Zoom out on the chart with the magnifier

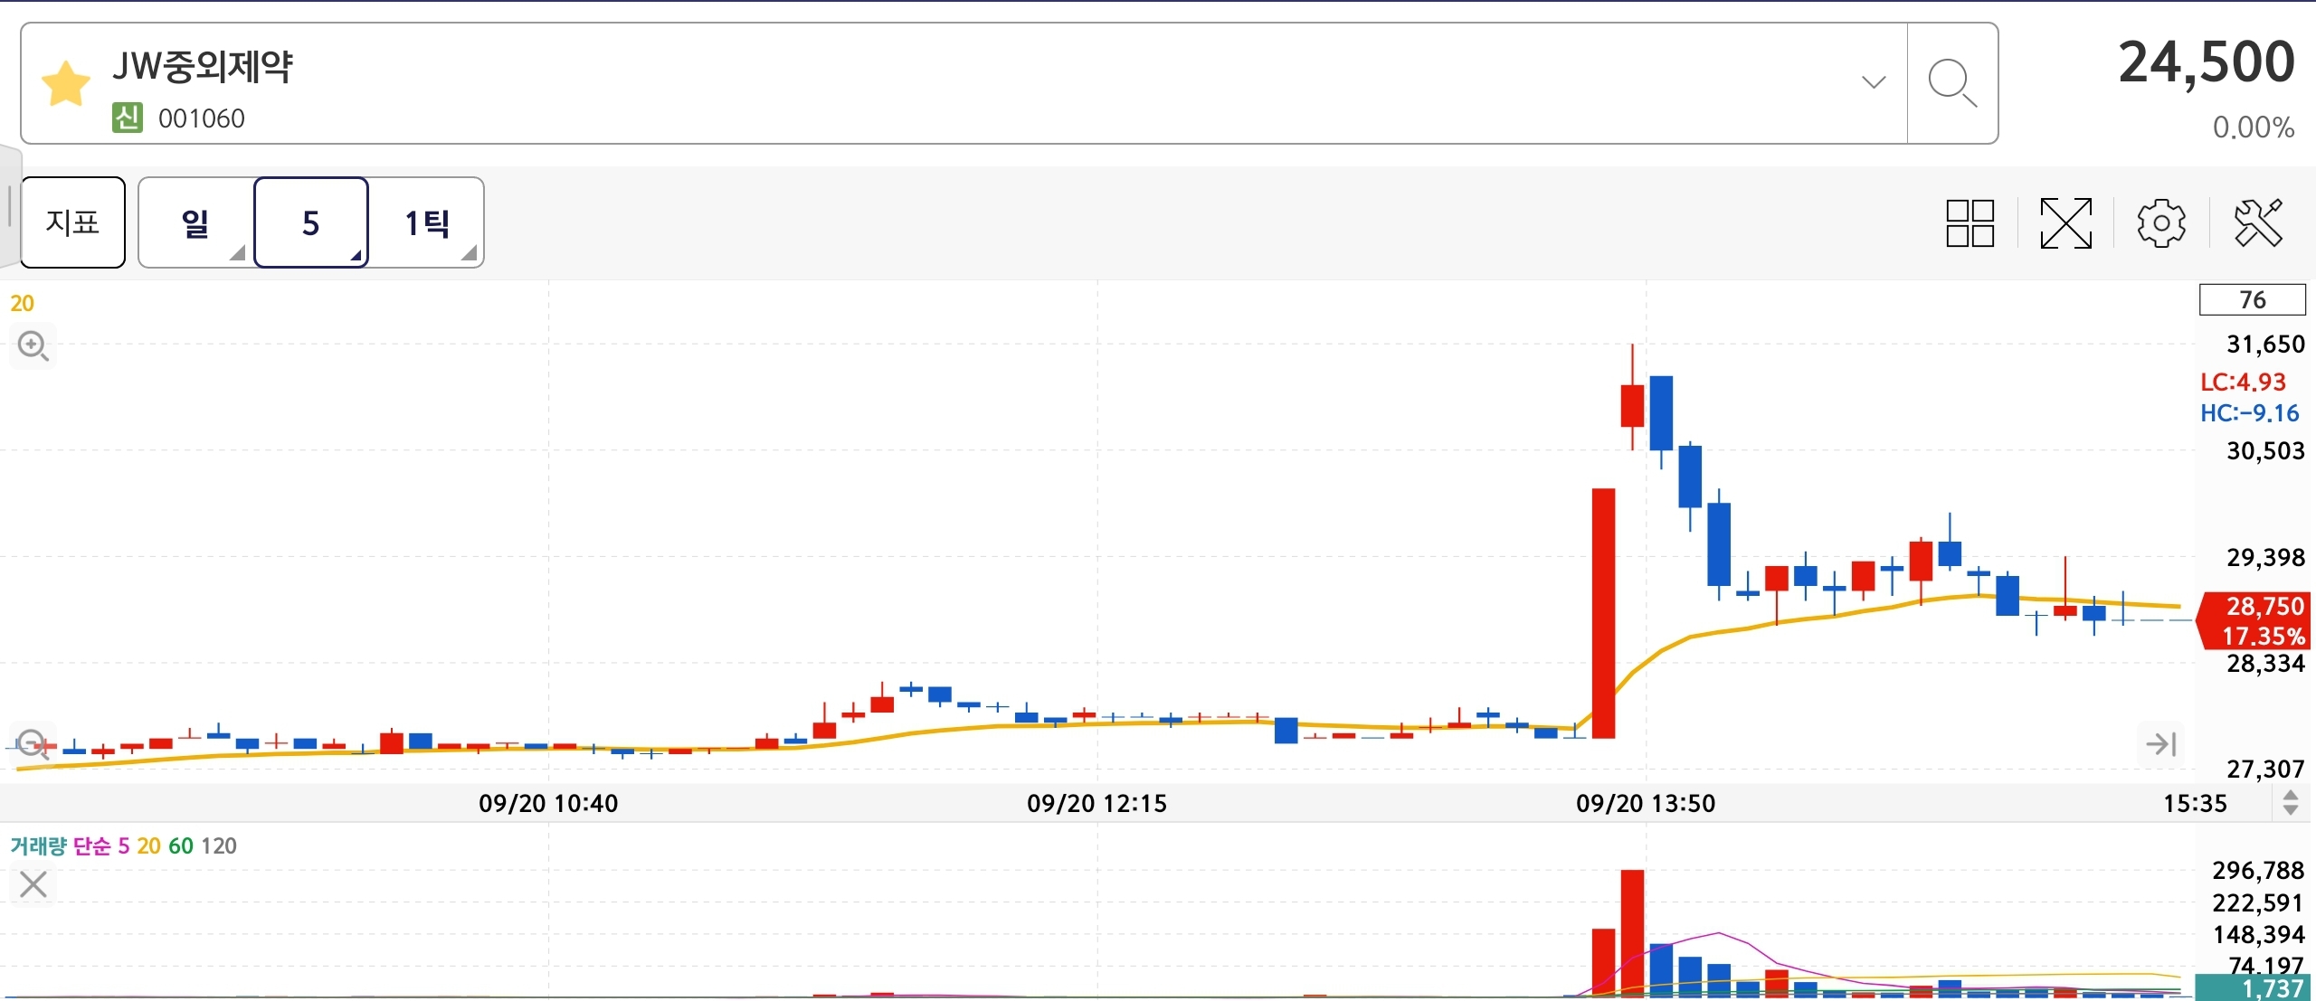[33, 745]
